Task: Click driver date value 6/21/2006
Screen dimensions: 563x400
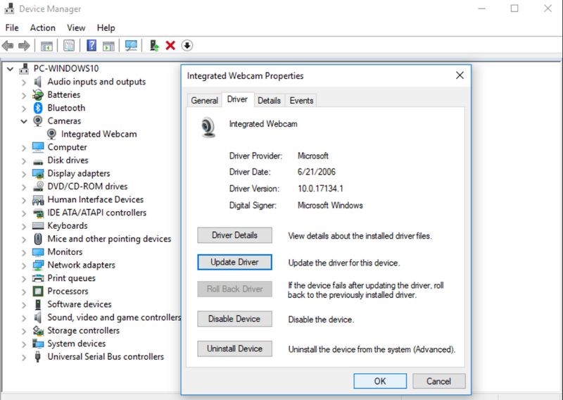Action: coord(317,172)
